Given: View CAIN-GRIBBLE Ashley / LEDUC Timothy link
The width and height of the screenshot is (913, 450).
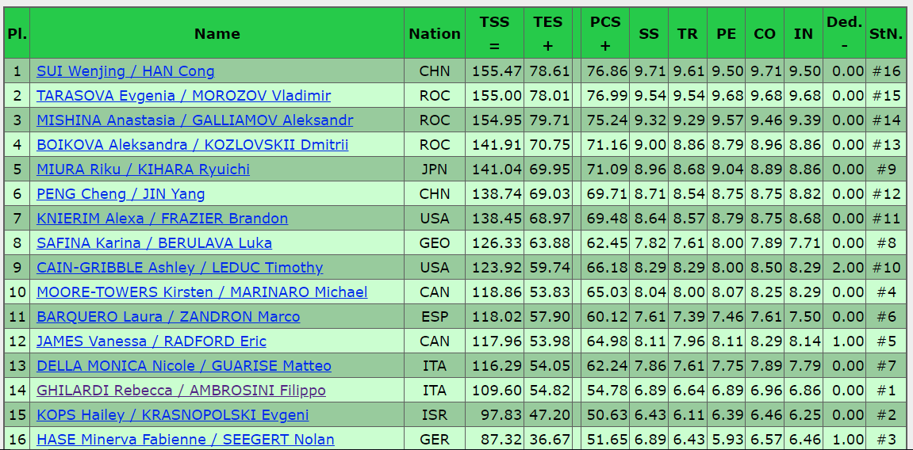Looking at the screenshot, I should click(179, 268).
